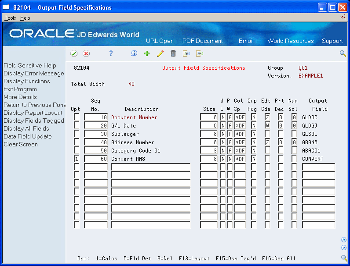Image resolution: width=350 pixels, height=266 pixels.
Task: Select Display Error Message in sidebar
Action: pos(34,73)
